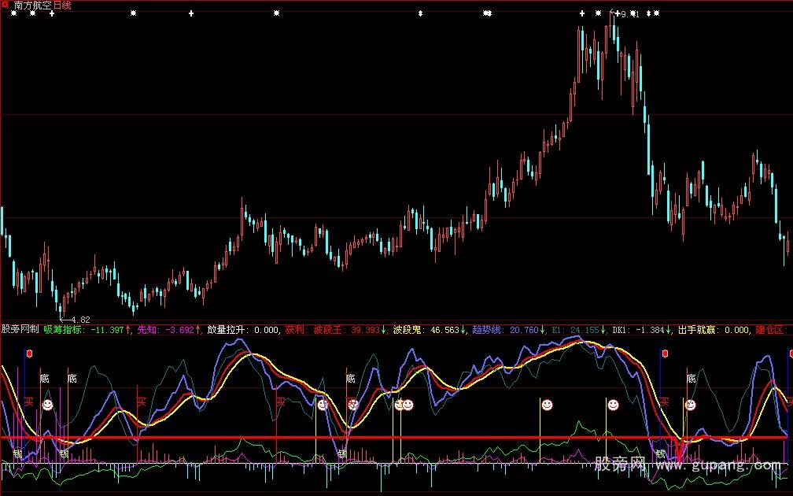793x496 pixels.
Task: Click the 趋势线 indicator label
Action: [x=486, y=330]
